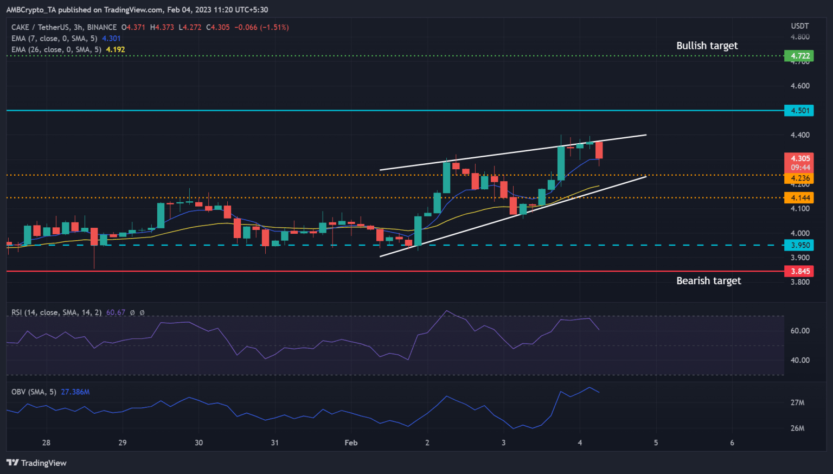Open the OBV indicator legend
Image resolution: width=833 pixels, height=474 pixels.
tap(34, 392)
